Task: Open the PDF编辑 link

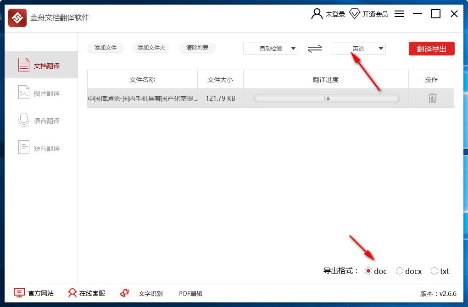Action: (x=190, y=294)
